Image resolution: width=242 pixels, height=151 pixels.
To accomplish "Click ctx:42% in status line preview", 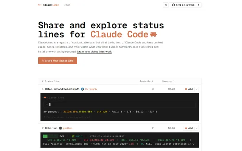I will pyautogui.click(x=102, y=112).
